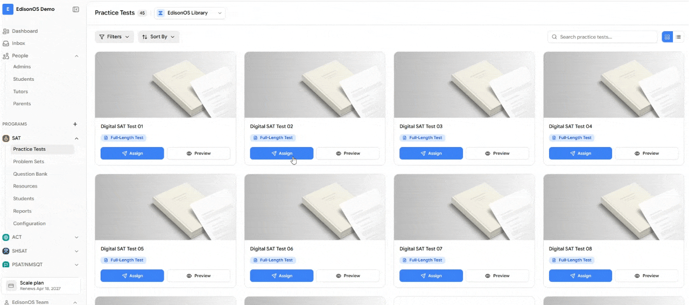
Task: Expand the ACT program chevron
Action: pos(76,237)
